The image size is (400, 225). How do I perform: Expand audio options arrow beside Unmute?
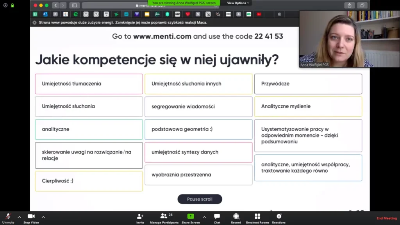pos(19,217)
